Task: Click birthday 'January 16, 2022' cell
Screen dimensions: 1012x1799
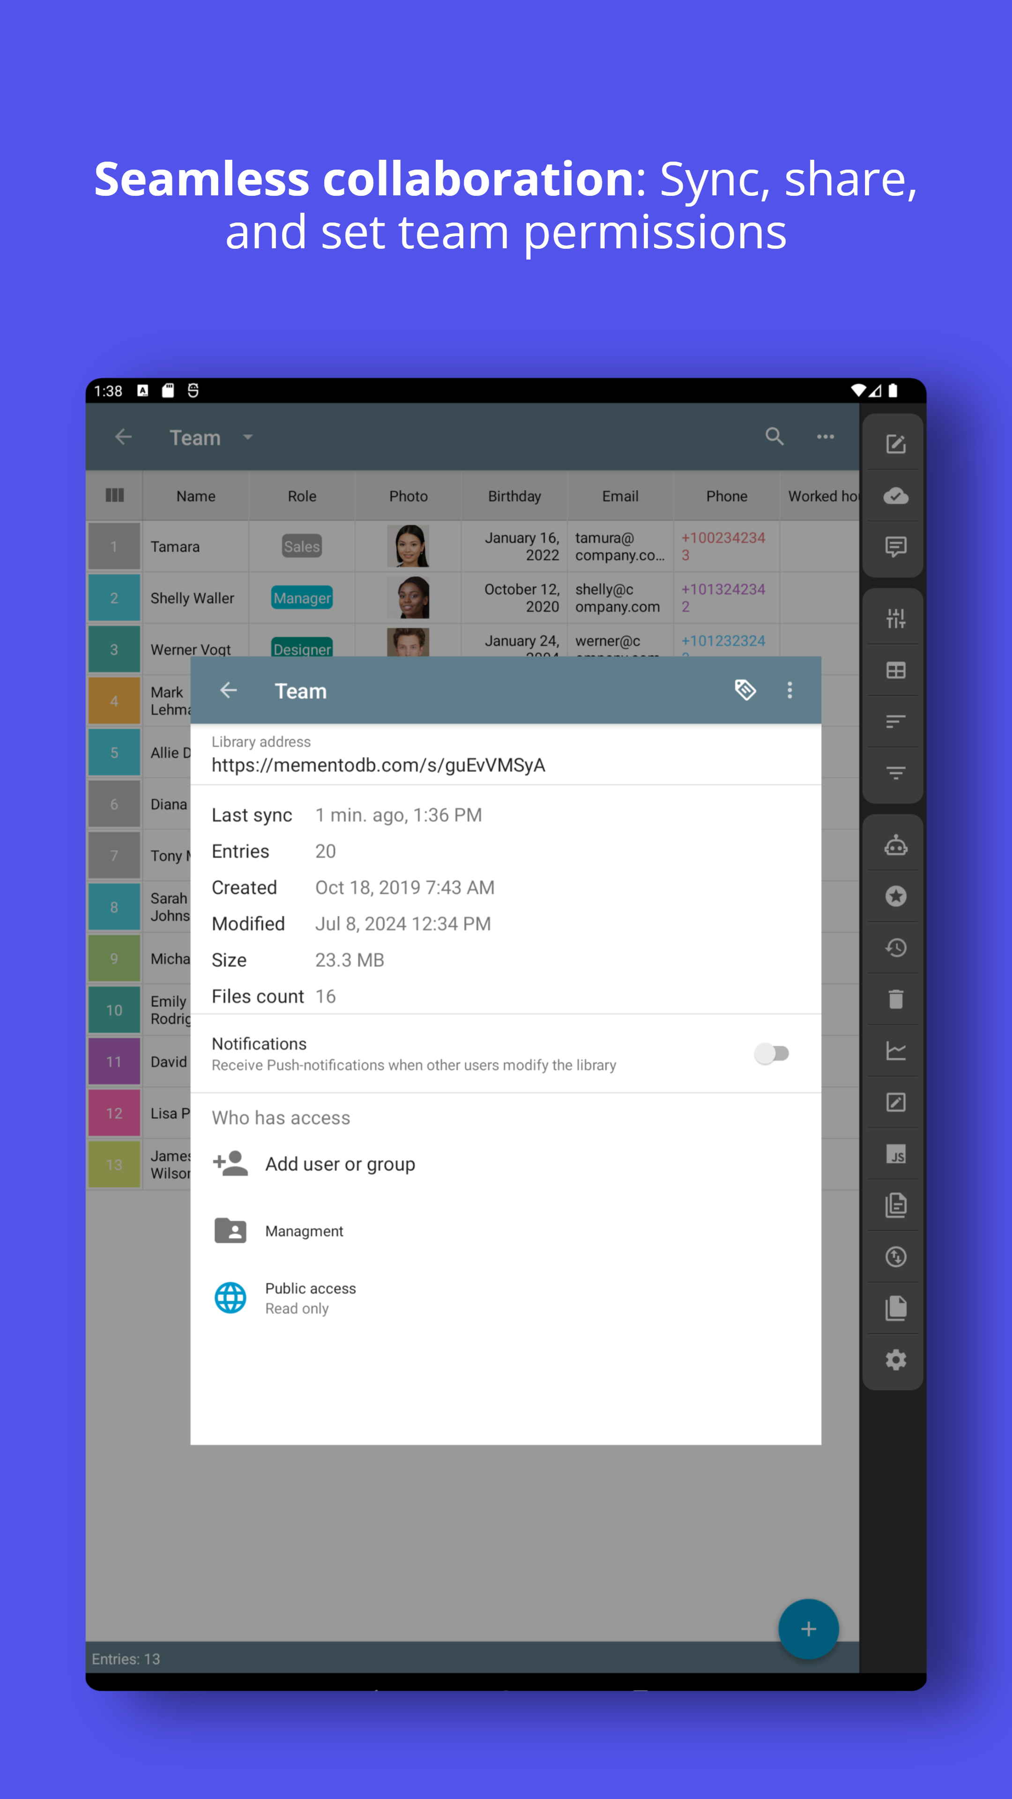Action: (x=514, y=546)
